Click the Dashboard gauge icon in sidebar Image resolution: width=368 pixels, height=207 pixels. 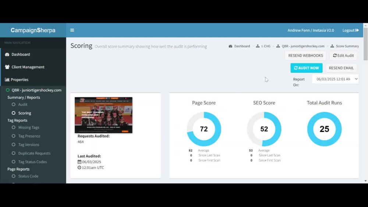click(7, 54)
